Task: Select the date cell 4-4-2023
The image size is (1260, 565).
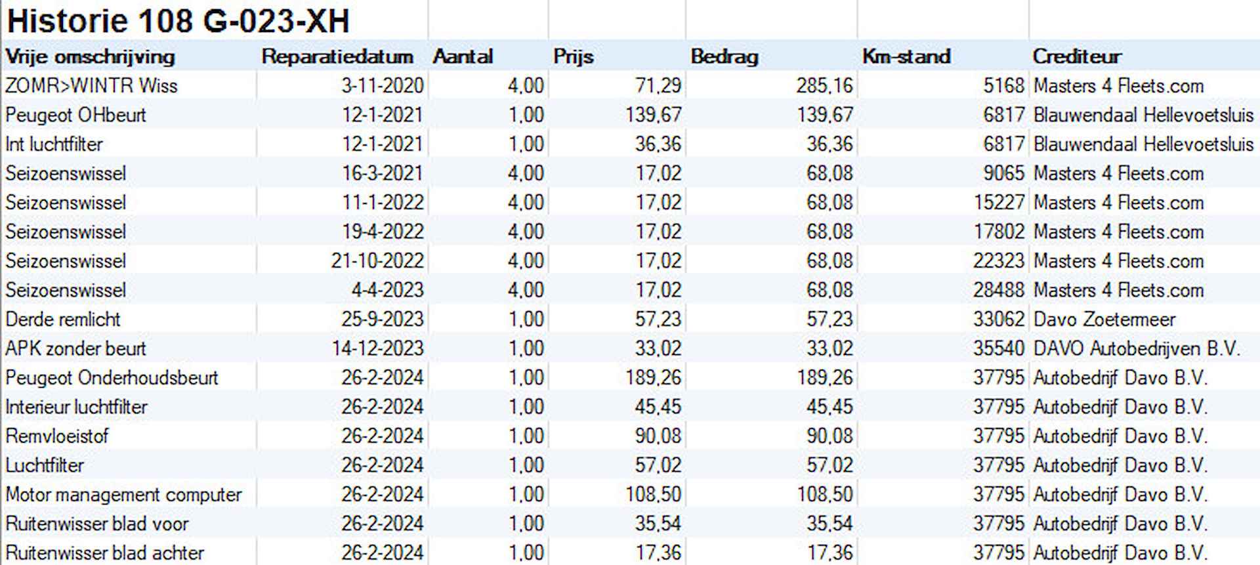Action: tap(388, 290)
